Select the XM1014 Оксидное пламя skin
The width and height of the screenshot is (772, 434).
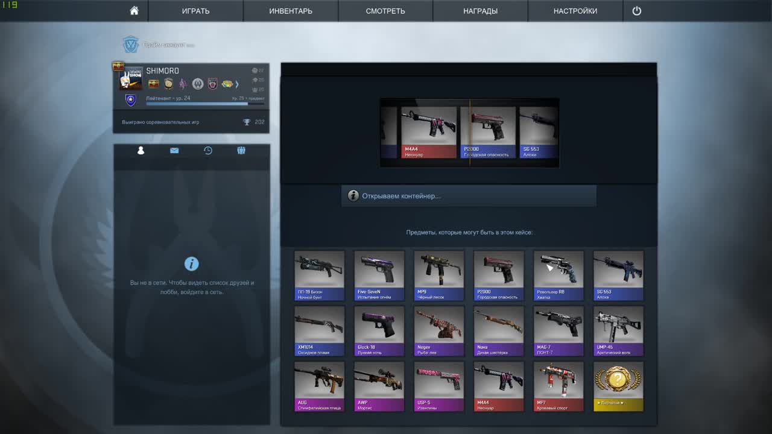coord(320,331)
